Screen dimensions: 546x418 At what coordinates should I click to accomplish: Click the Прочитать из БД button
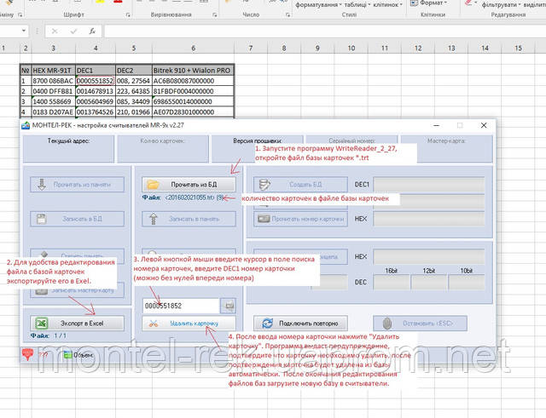point(189,185)
